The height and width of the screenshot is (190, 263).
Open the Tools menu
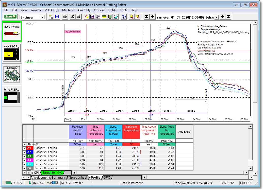[123, 10]
